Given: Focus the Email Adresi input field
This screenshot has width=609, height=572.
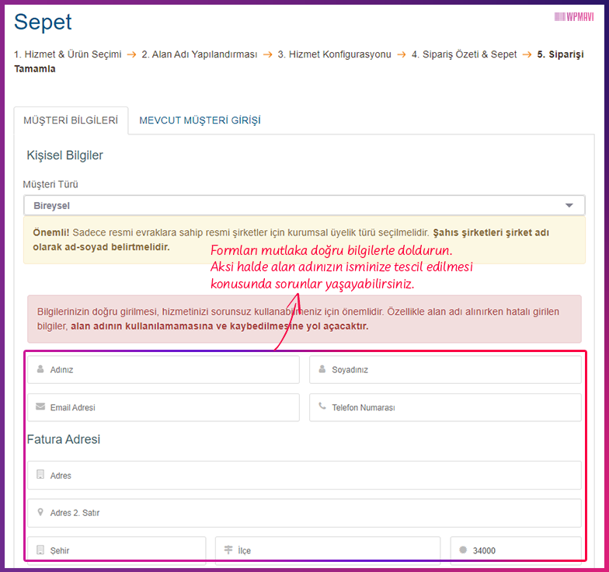Looking at the screenshot, I should point(163,407).
